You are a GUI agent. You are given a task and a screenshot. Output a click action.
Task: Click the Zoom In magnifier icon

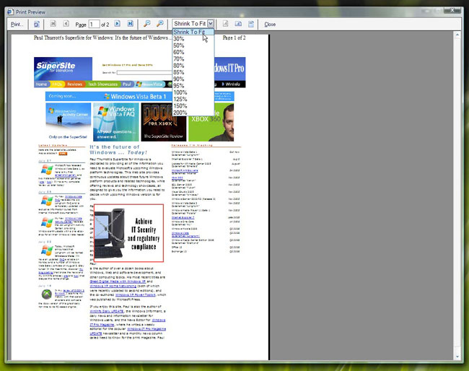pos(160,24)
